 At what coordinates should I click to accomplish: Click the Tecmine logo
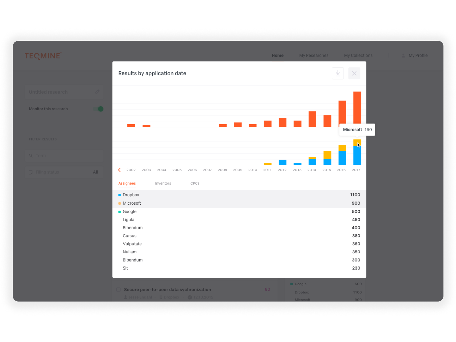click(x=43, y=56)
